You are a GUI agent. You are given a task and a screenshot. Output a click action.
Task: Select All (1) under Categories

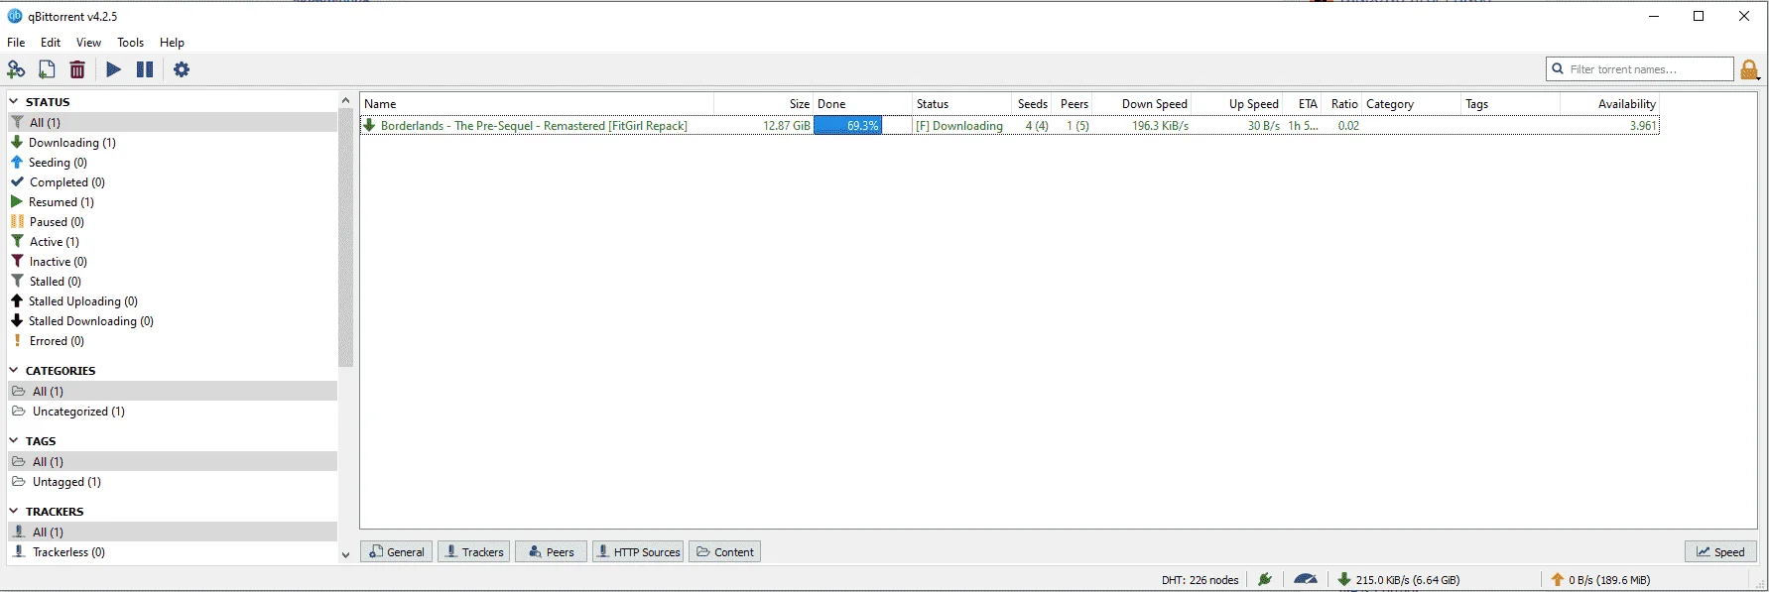(x=173, y=391)
